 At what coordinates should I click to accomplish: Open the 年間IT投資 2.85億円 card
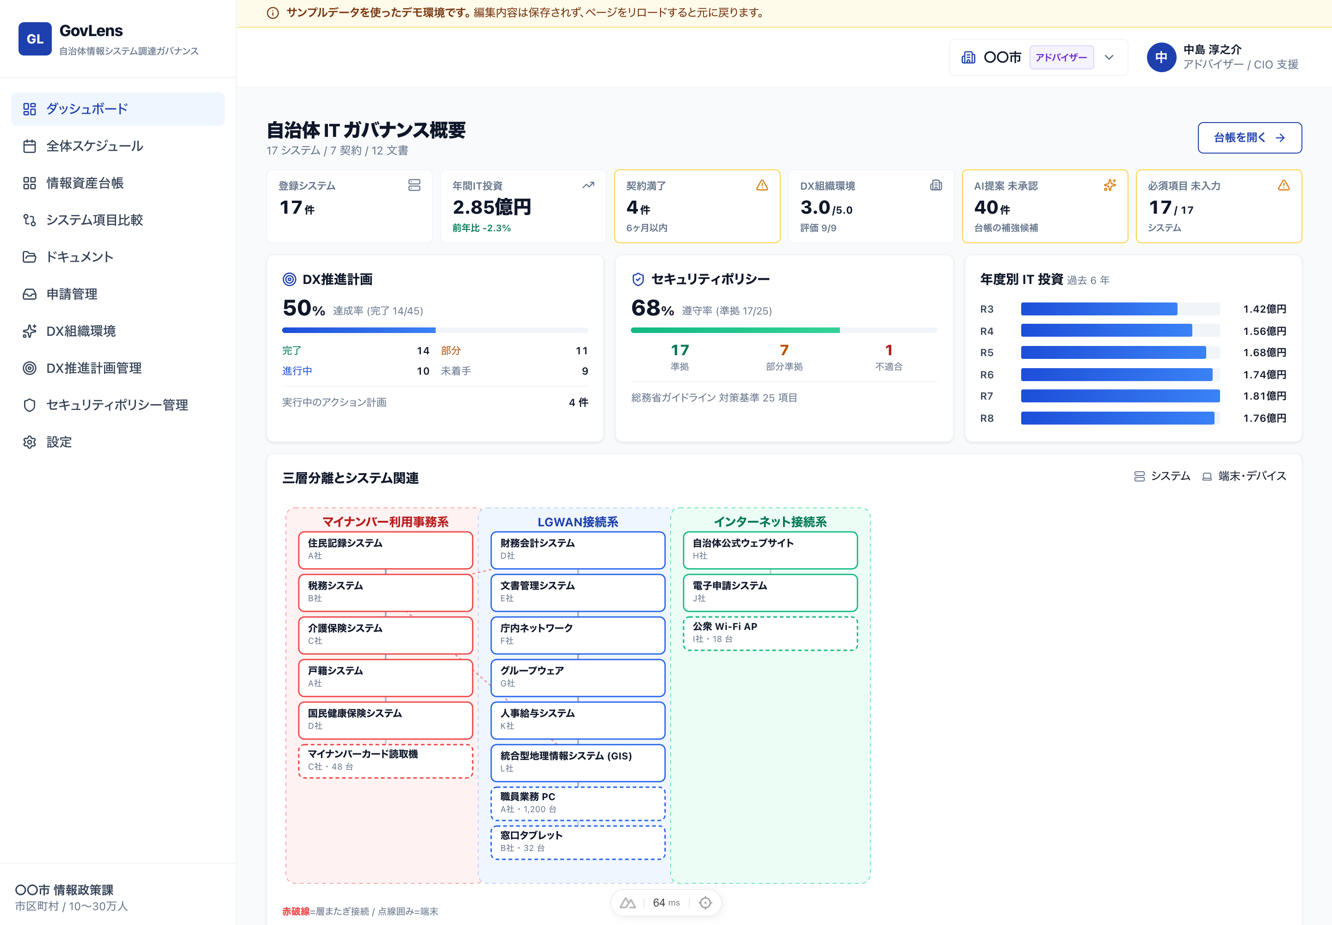point(523,206)
